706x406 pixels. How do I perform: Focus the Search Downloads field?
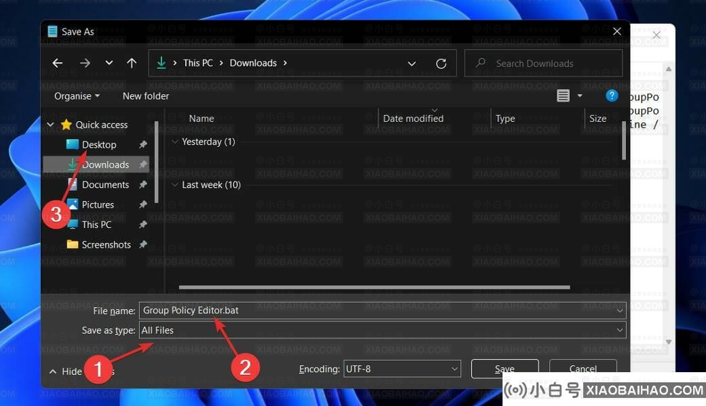[x=543, y=64]
